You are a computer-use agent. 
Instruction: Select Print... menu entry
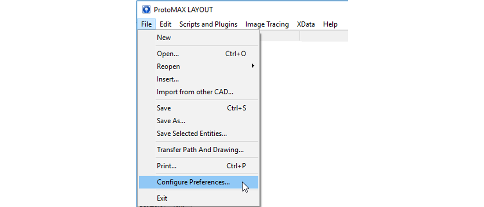tap(198, 166)
